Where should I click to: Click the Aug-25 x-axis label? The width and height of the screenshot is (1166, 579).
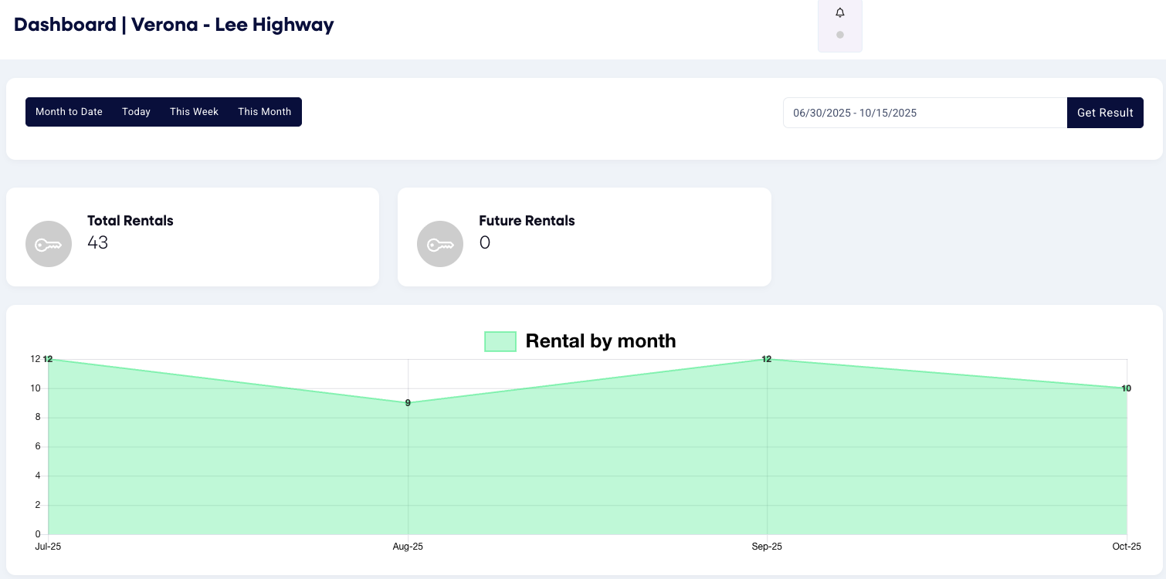pyautogui.click(x=408, y=547)
